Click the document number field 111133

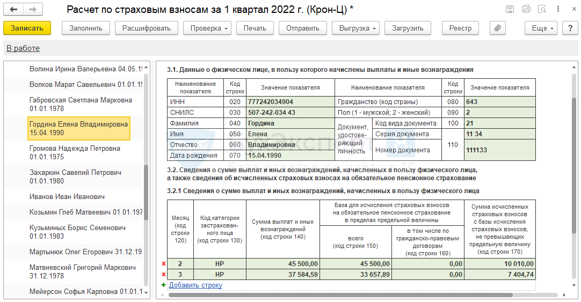[500, 150]
